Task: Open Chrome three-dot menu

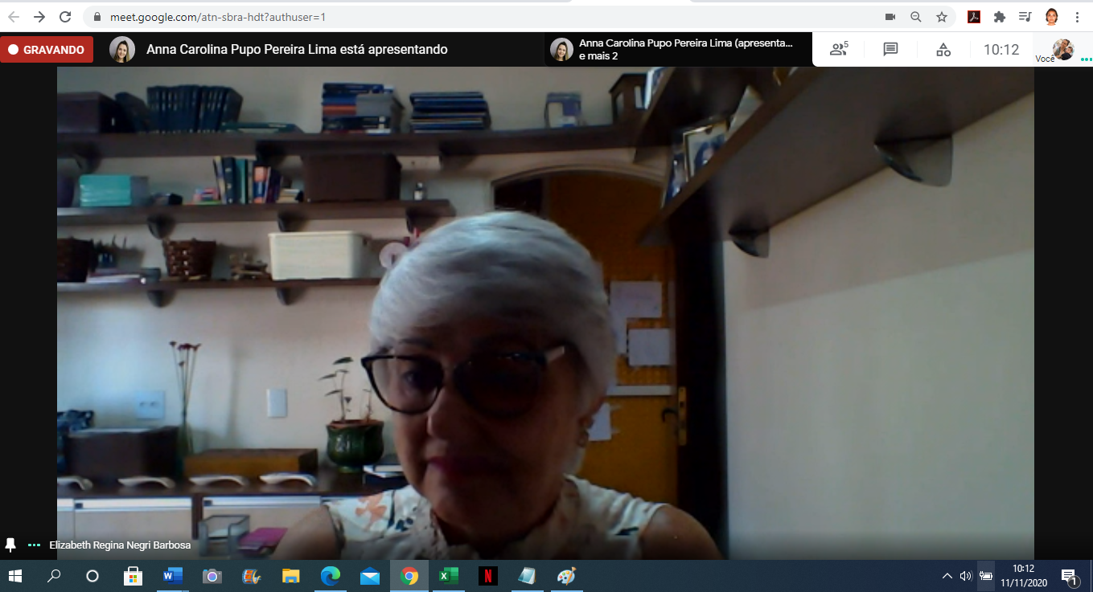Action: 1077,17
